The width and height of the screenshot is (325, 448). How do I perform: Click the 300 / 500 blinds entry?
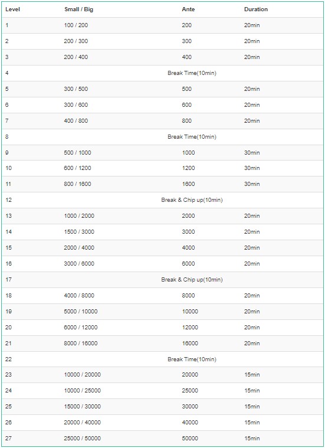[76, 89]
